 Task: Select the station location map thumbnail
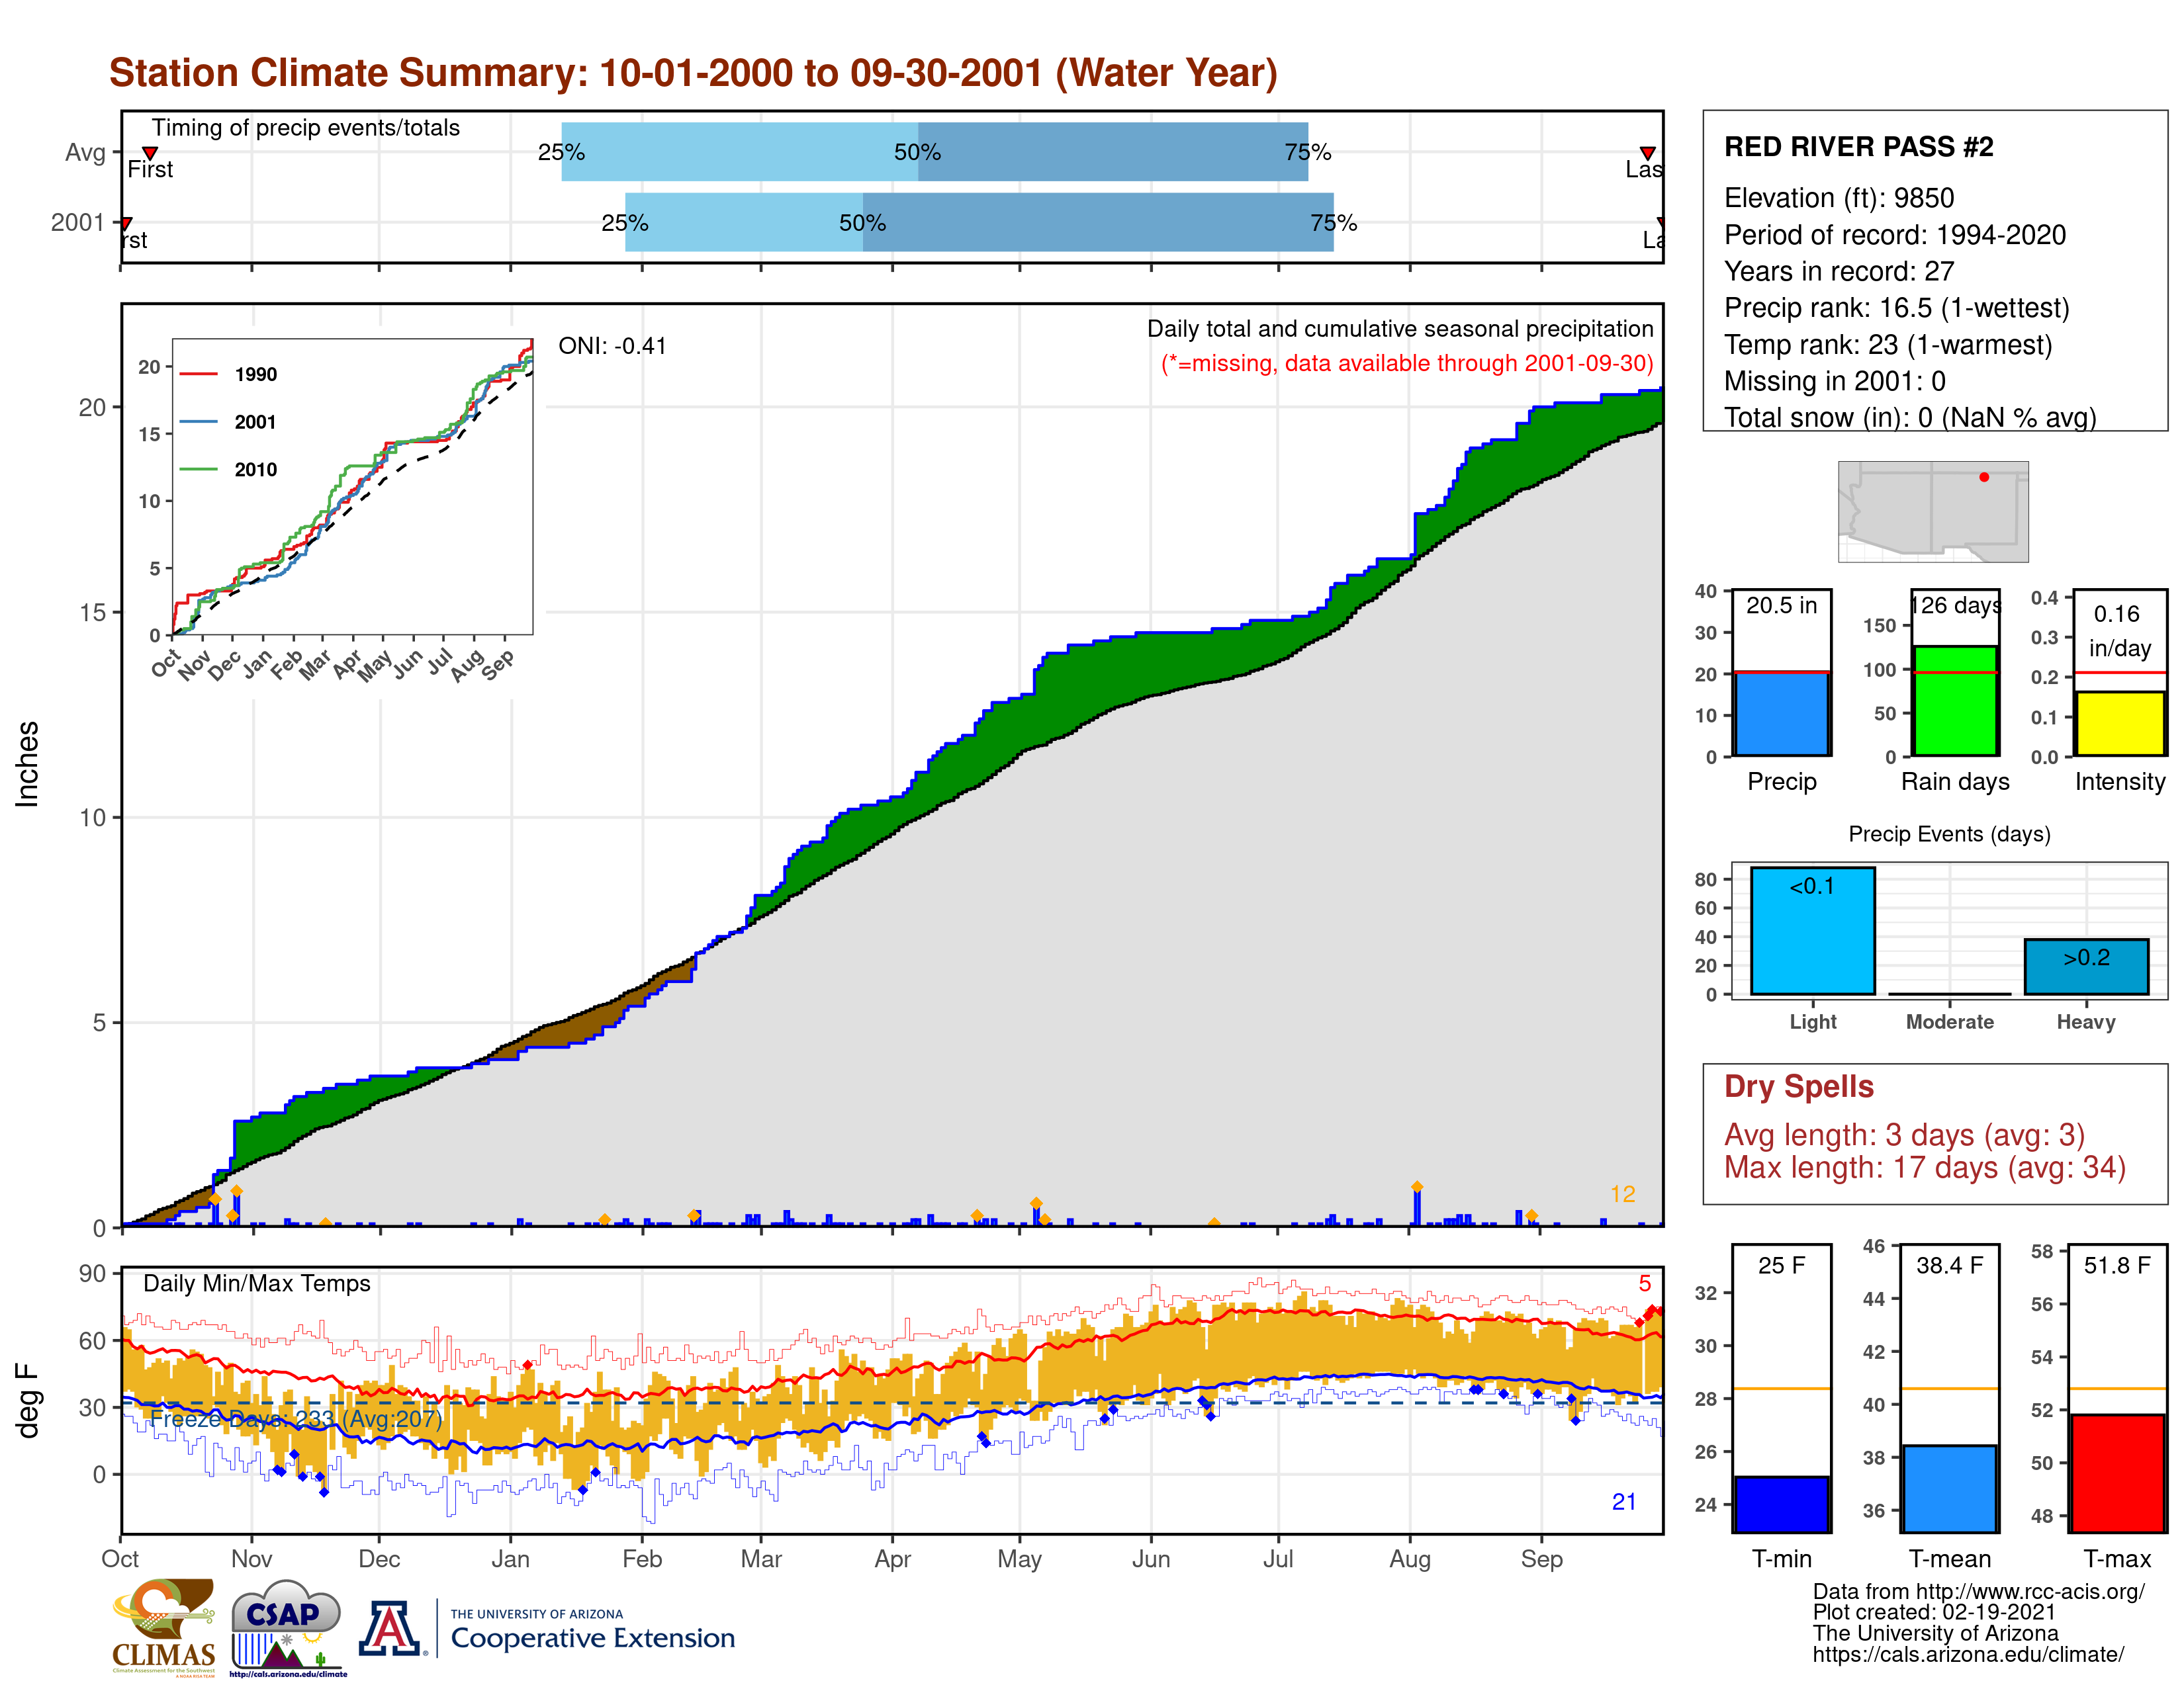click(x=1933, y=511)
